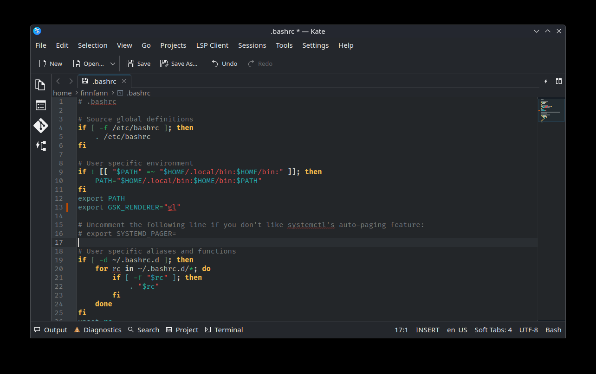Toggle INSERT mode in status bar
The image size is (596, 374).
pyautogui.click(x=428, y=330)
